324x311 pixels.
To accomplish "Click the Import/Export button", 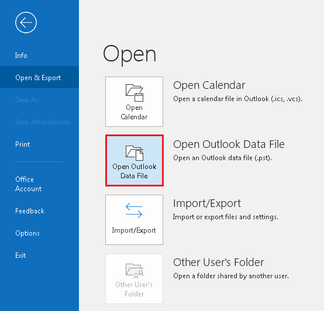I will pos(134,220).
